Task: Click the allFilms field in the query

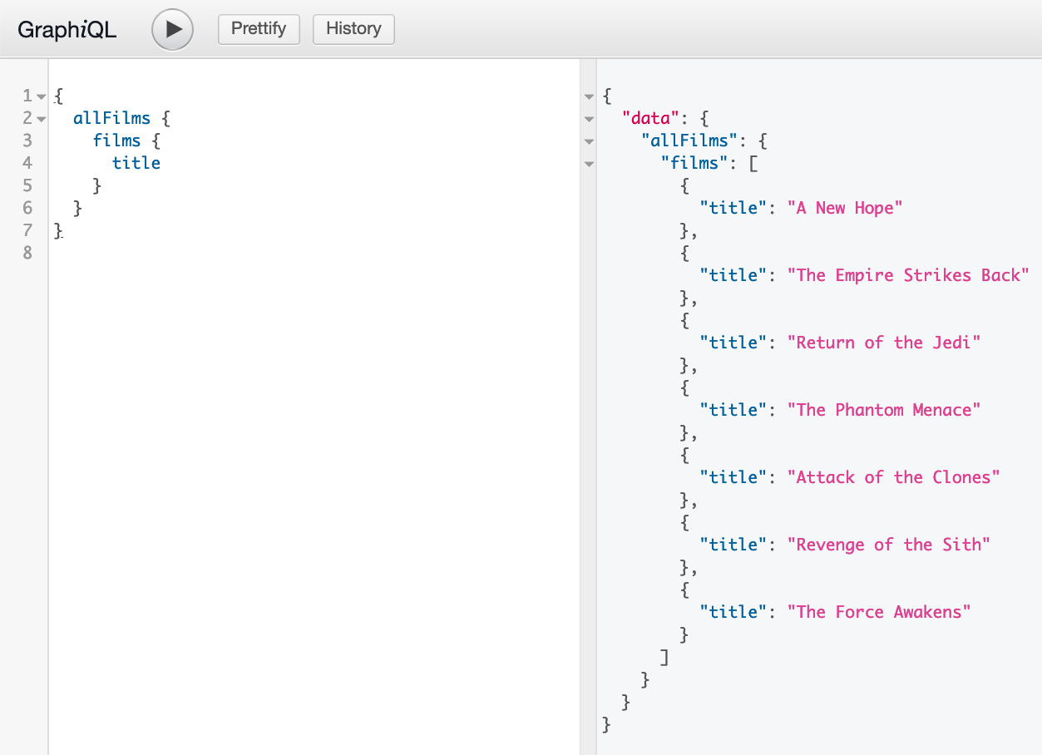Action: (x=112, y=118)
